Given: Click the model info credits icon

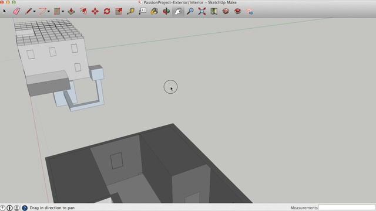Looking at the screenshot, I should click(x=9, y=208).
